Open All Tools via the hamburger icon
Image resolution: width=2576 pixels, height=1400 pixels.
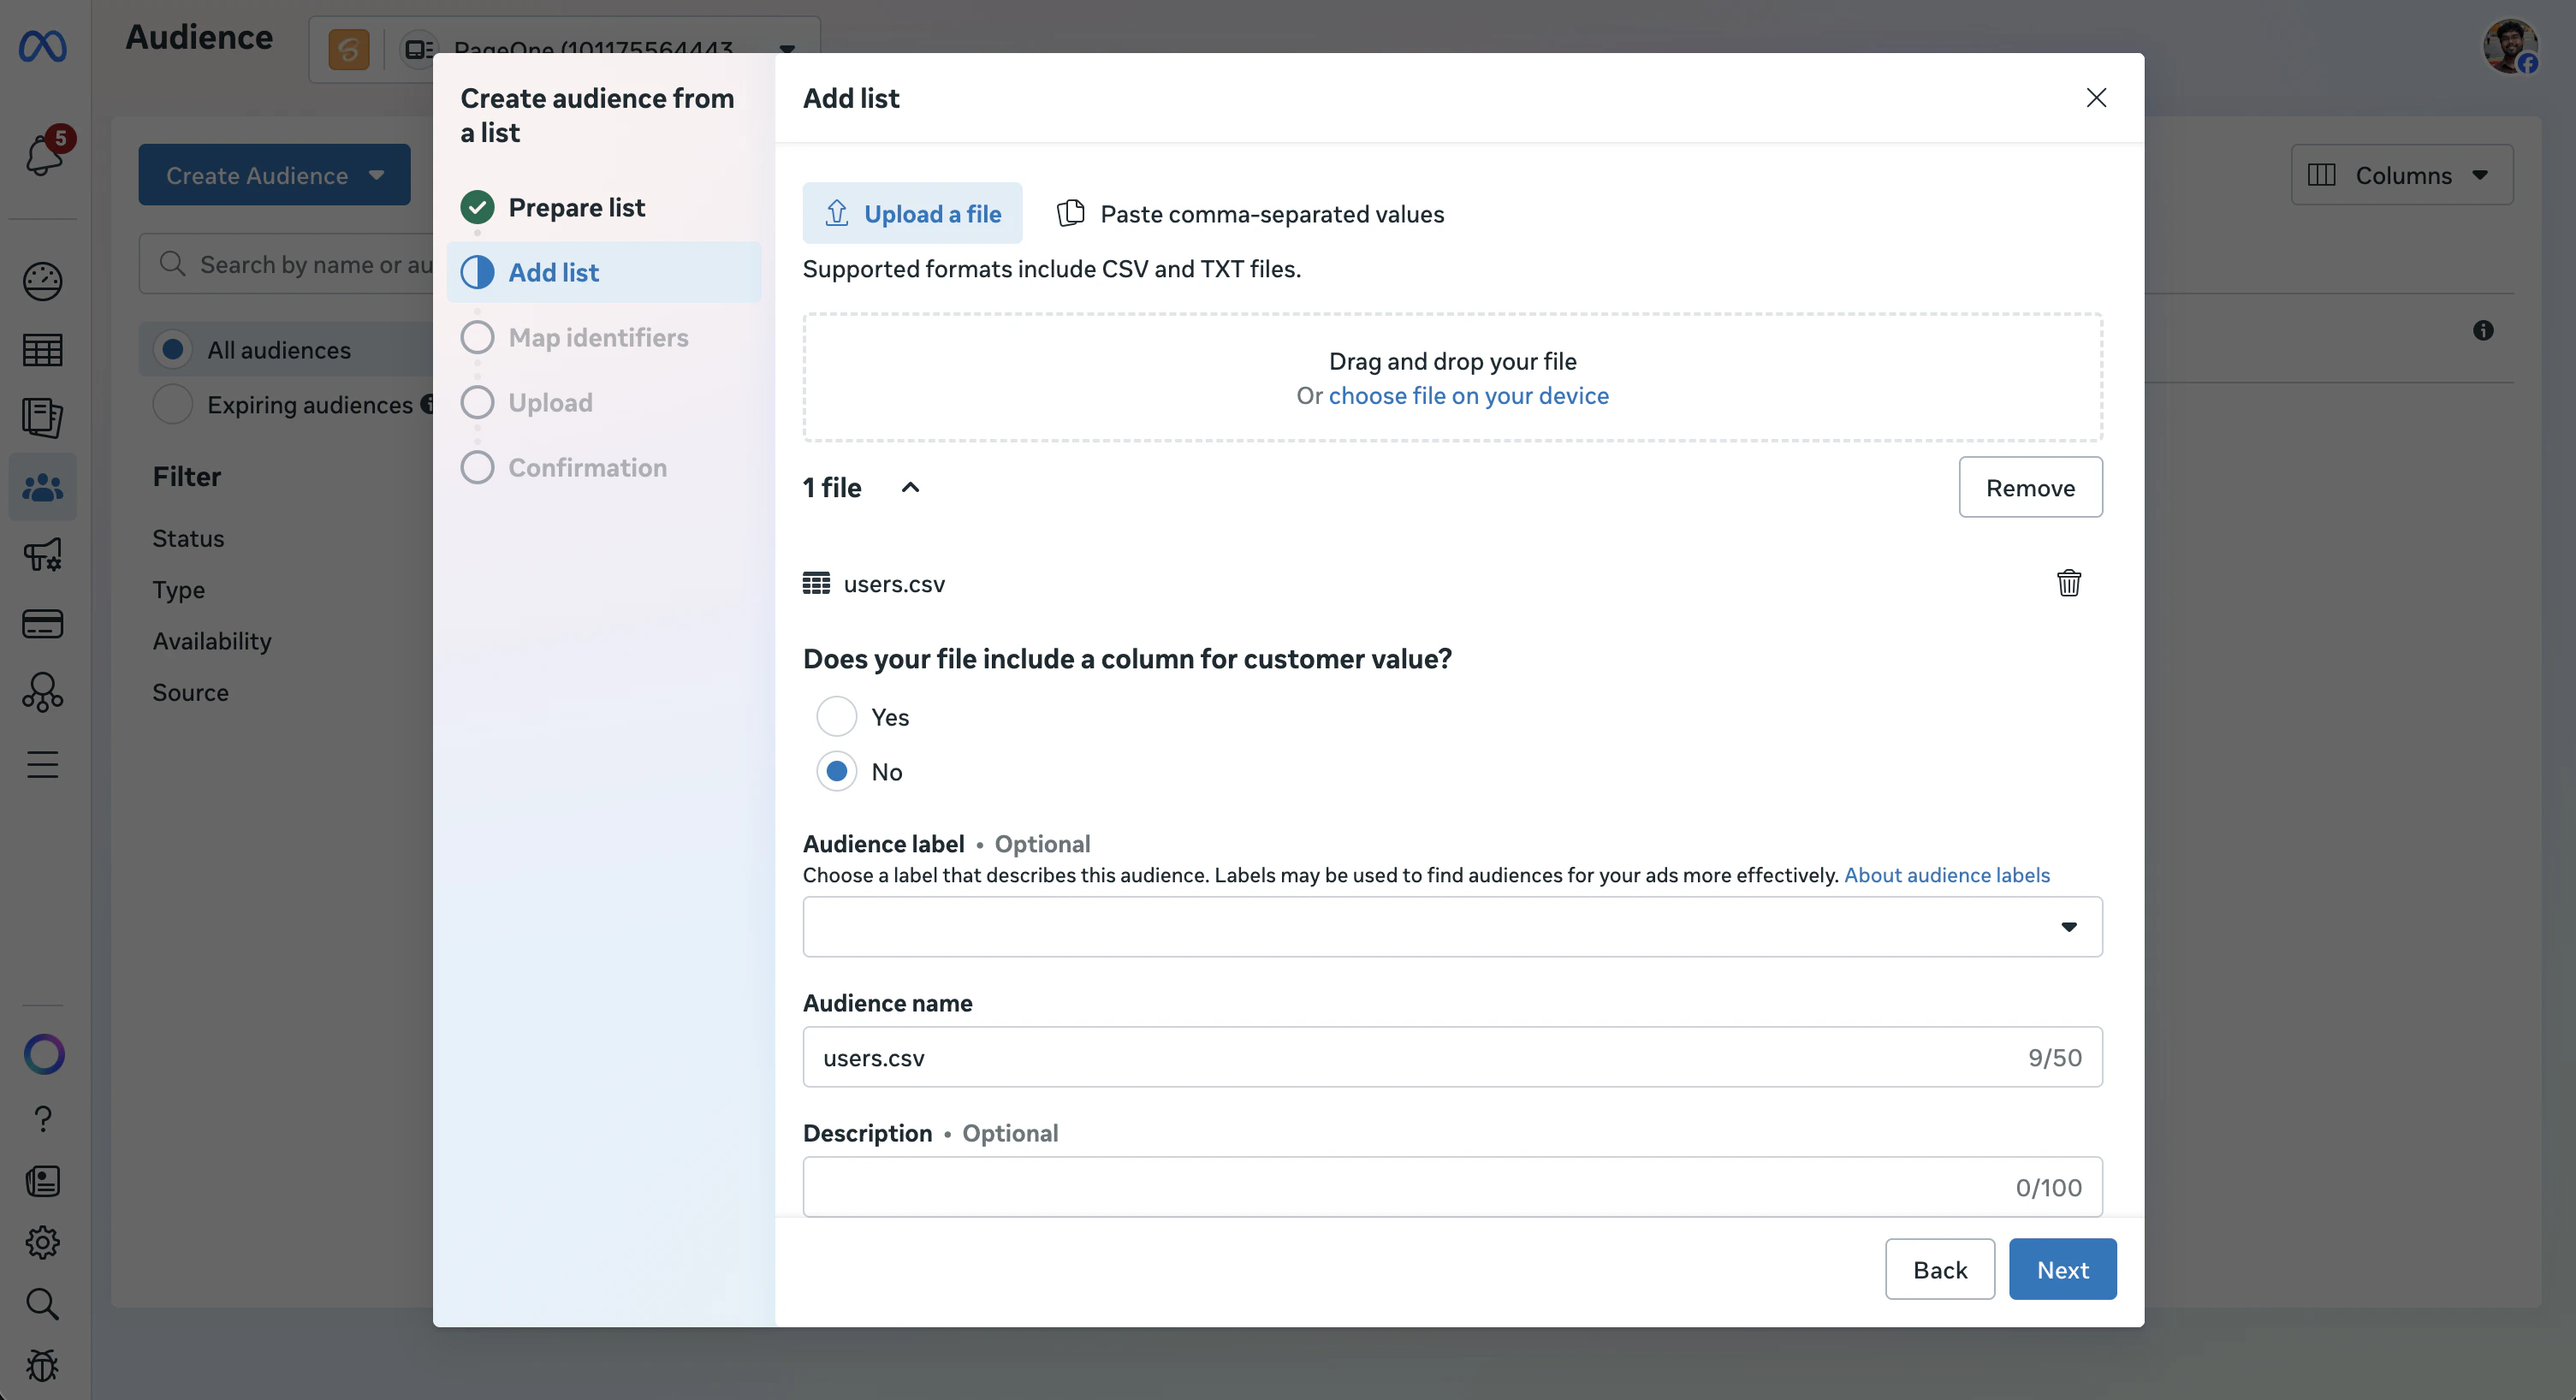tap(42, 764)
